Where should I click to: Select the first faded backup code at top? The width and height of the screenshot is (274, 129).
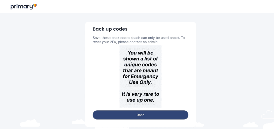point(140,49)
